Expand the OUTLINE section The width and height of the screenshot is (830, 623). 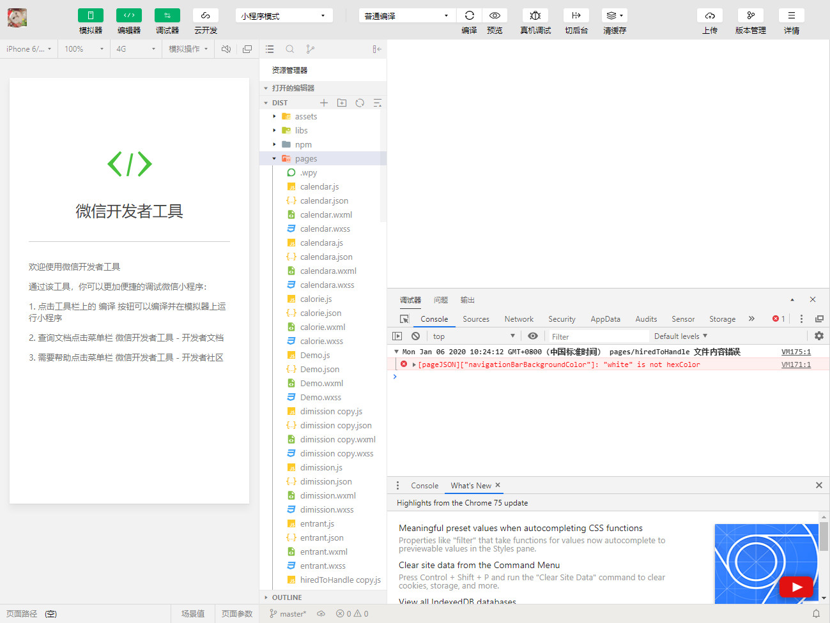[323, 597]
